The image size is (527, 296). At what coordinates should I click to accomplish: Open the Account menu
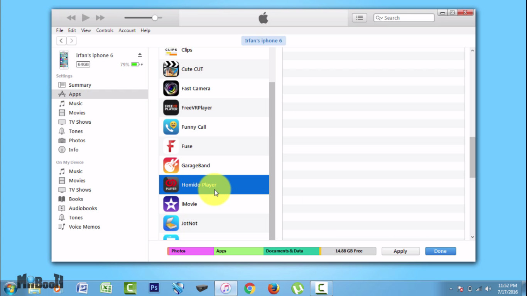click(127, 30)
